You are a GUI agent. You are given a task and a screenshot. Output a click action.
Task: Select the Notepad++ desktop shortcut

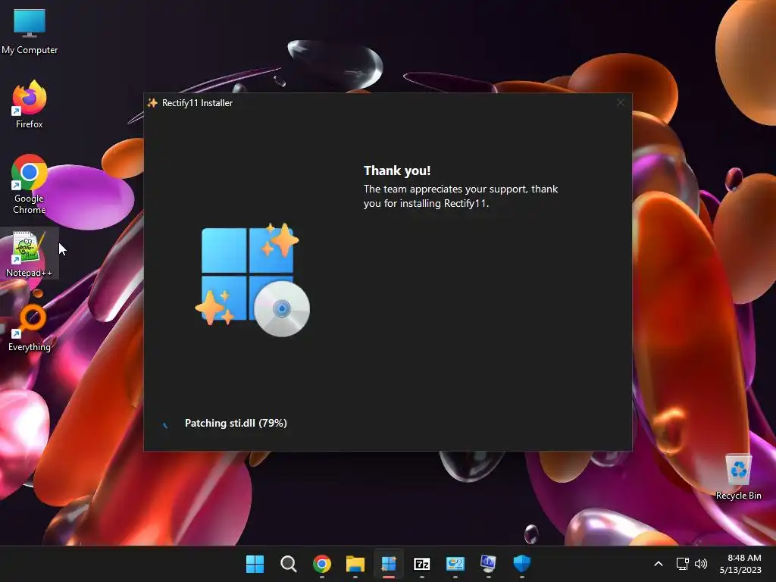[30, 254]
